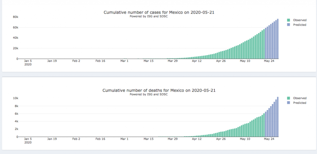
Task: Hide Predicted series in deaths chart legend
Action: click(299, 103)
